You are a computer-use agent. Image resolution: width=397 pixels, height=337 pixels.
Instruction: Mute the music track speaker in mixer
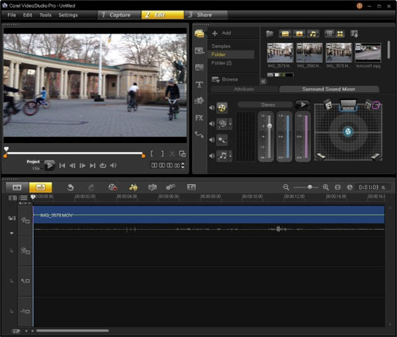tap(212, 156)
